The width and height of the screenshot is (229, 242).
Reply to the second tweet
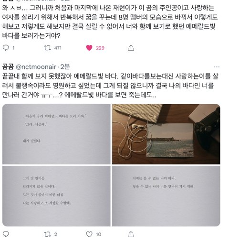coord(6,234)
